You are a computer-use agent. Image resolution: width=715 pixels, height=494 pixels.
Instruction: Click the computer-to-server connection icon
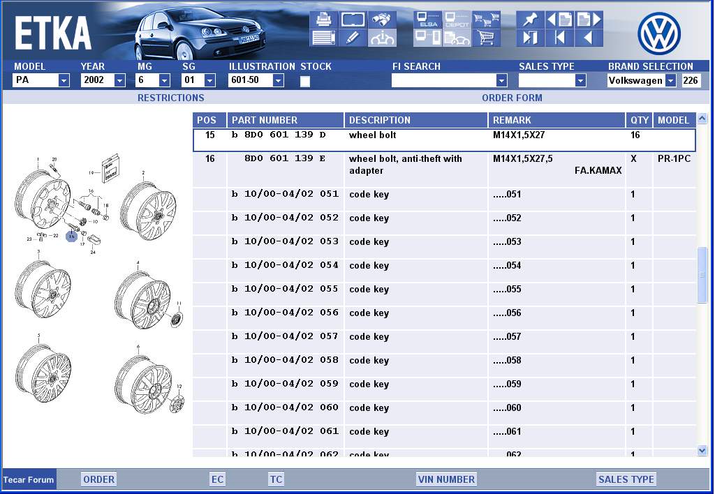[428, 38]
